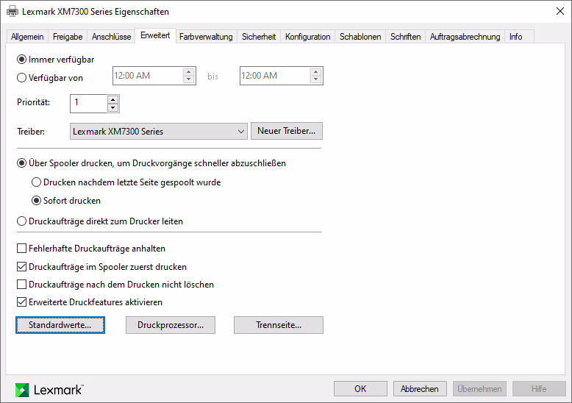The height and width of the screenshot is (403, 572).
Task: Click the Abbrechen button
Action: click(x=420, y=389)
